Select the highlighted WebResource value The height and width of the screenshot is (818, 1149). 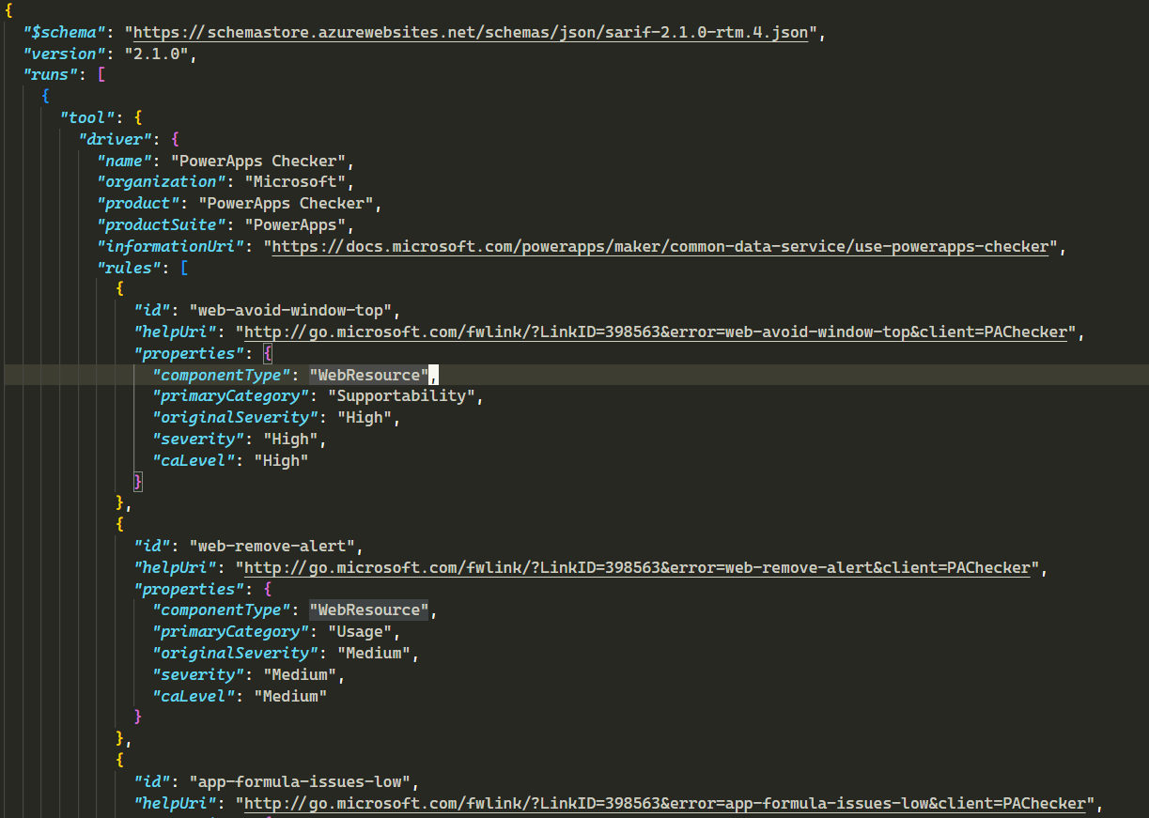pos(369,374)
